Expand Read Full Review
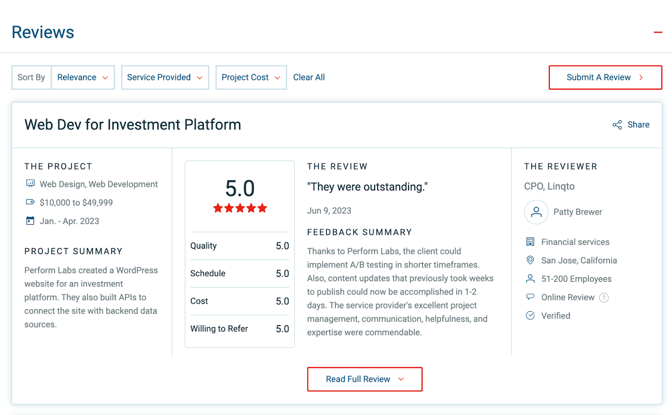 (365, 379)
